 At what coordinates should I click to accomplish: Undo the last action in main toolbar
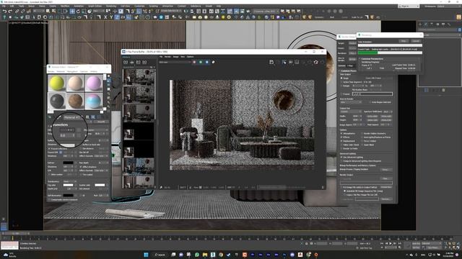4,12
